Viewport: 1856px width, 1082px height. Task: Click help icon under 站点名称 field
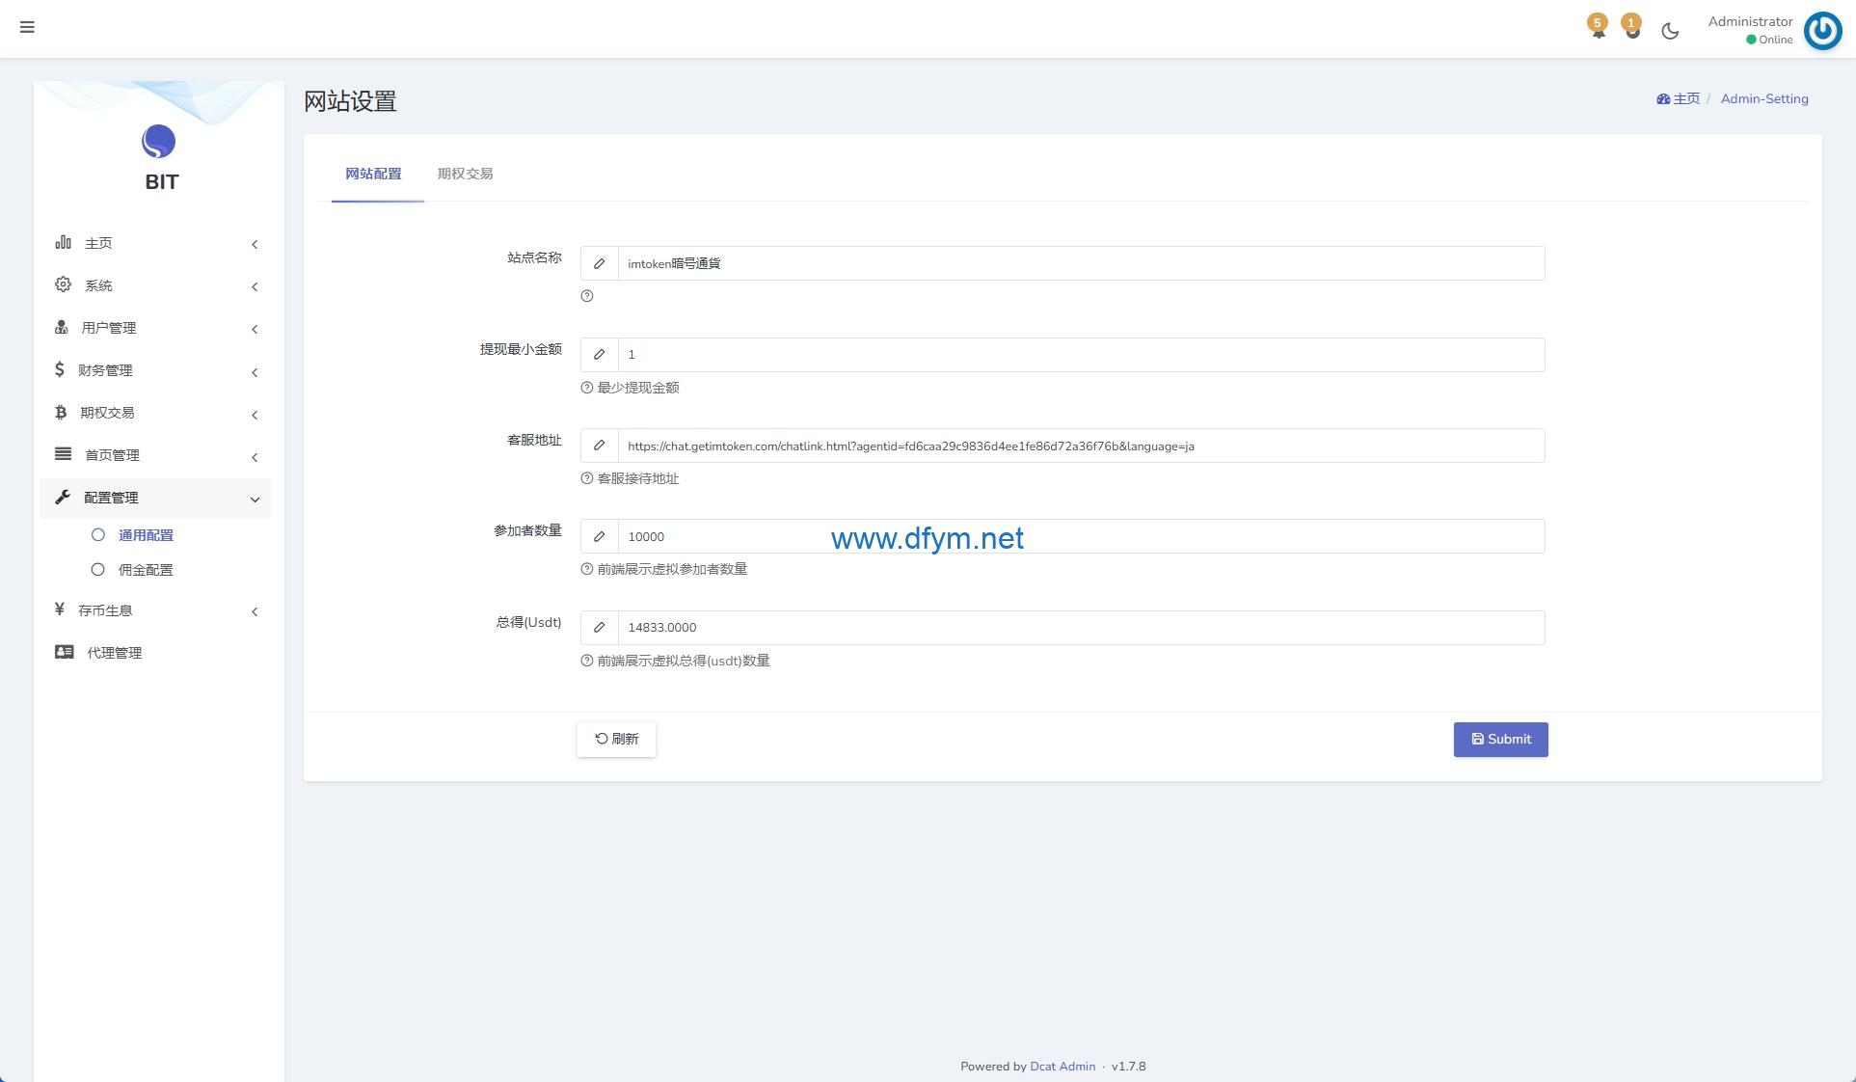(x=586, y=296)
